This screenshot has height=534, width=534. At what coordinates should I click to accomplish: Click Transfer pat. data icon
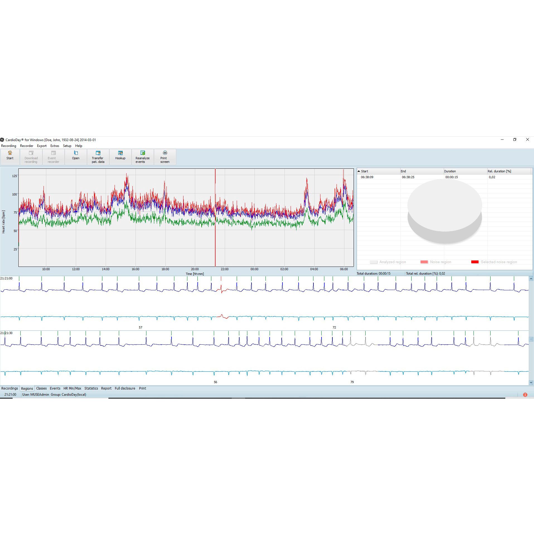[x=98, y=153]
